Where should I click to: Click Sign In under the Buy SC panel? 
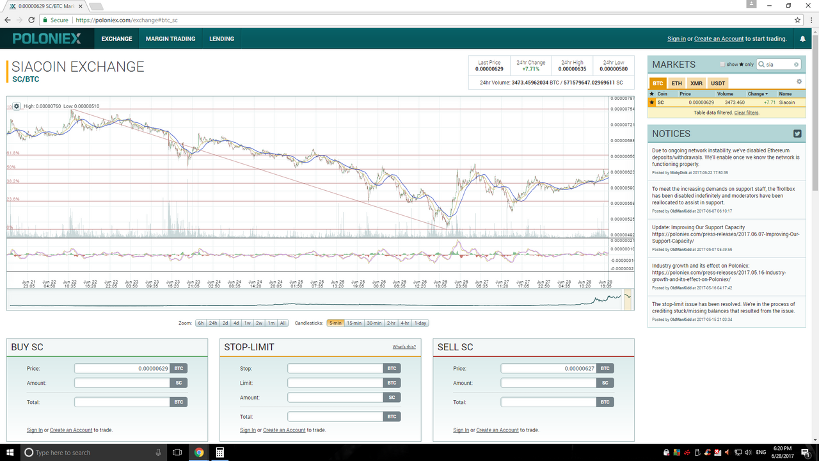(35, 430)
